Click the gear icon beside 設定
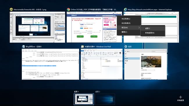189x106 pixels. coord(126,46)
